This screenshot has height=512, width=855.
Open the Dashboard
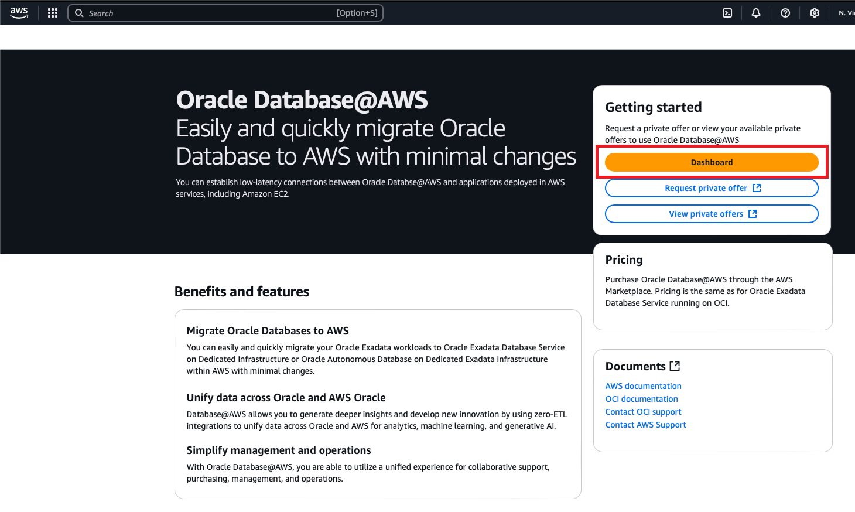(712, 162)
